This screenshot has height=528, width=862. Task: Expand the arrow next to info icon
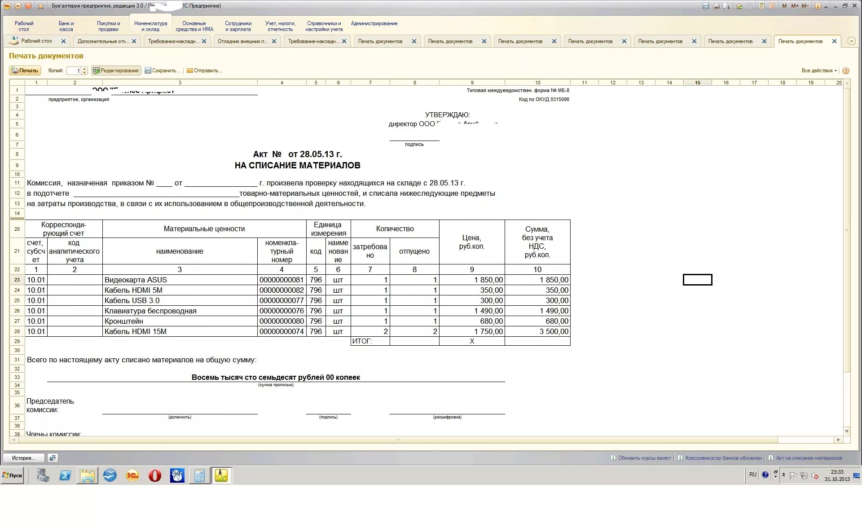pos(826,7)
